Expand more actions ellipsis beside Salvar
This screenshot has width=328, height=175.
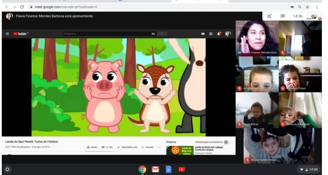pos(159,147)
